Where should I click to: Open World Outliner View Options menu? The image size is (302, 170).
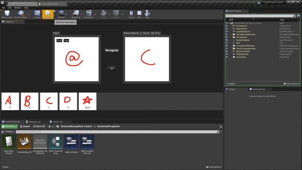pyautogui.click(x=292, y=84)
